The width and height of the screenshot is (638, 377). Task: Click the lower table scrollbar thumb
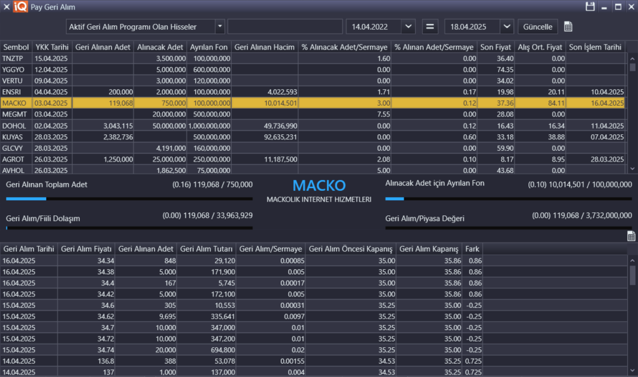pos(632,275)
